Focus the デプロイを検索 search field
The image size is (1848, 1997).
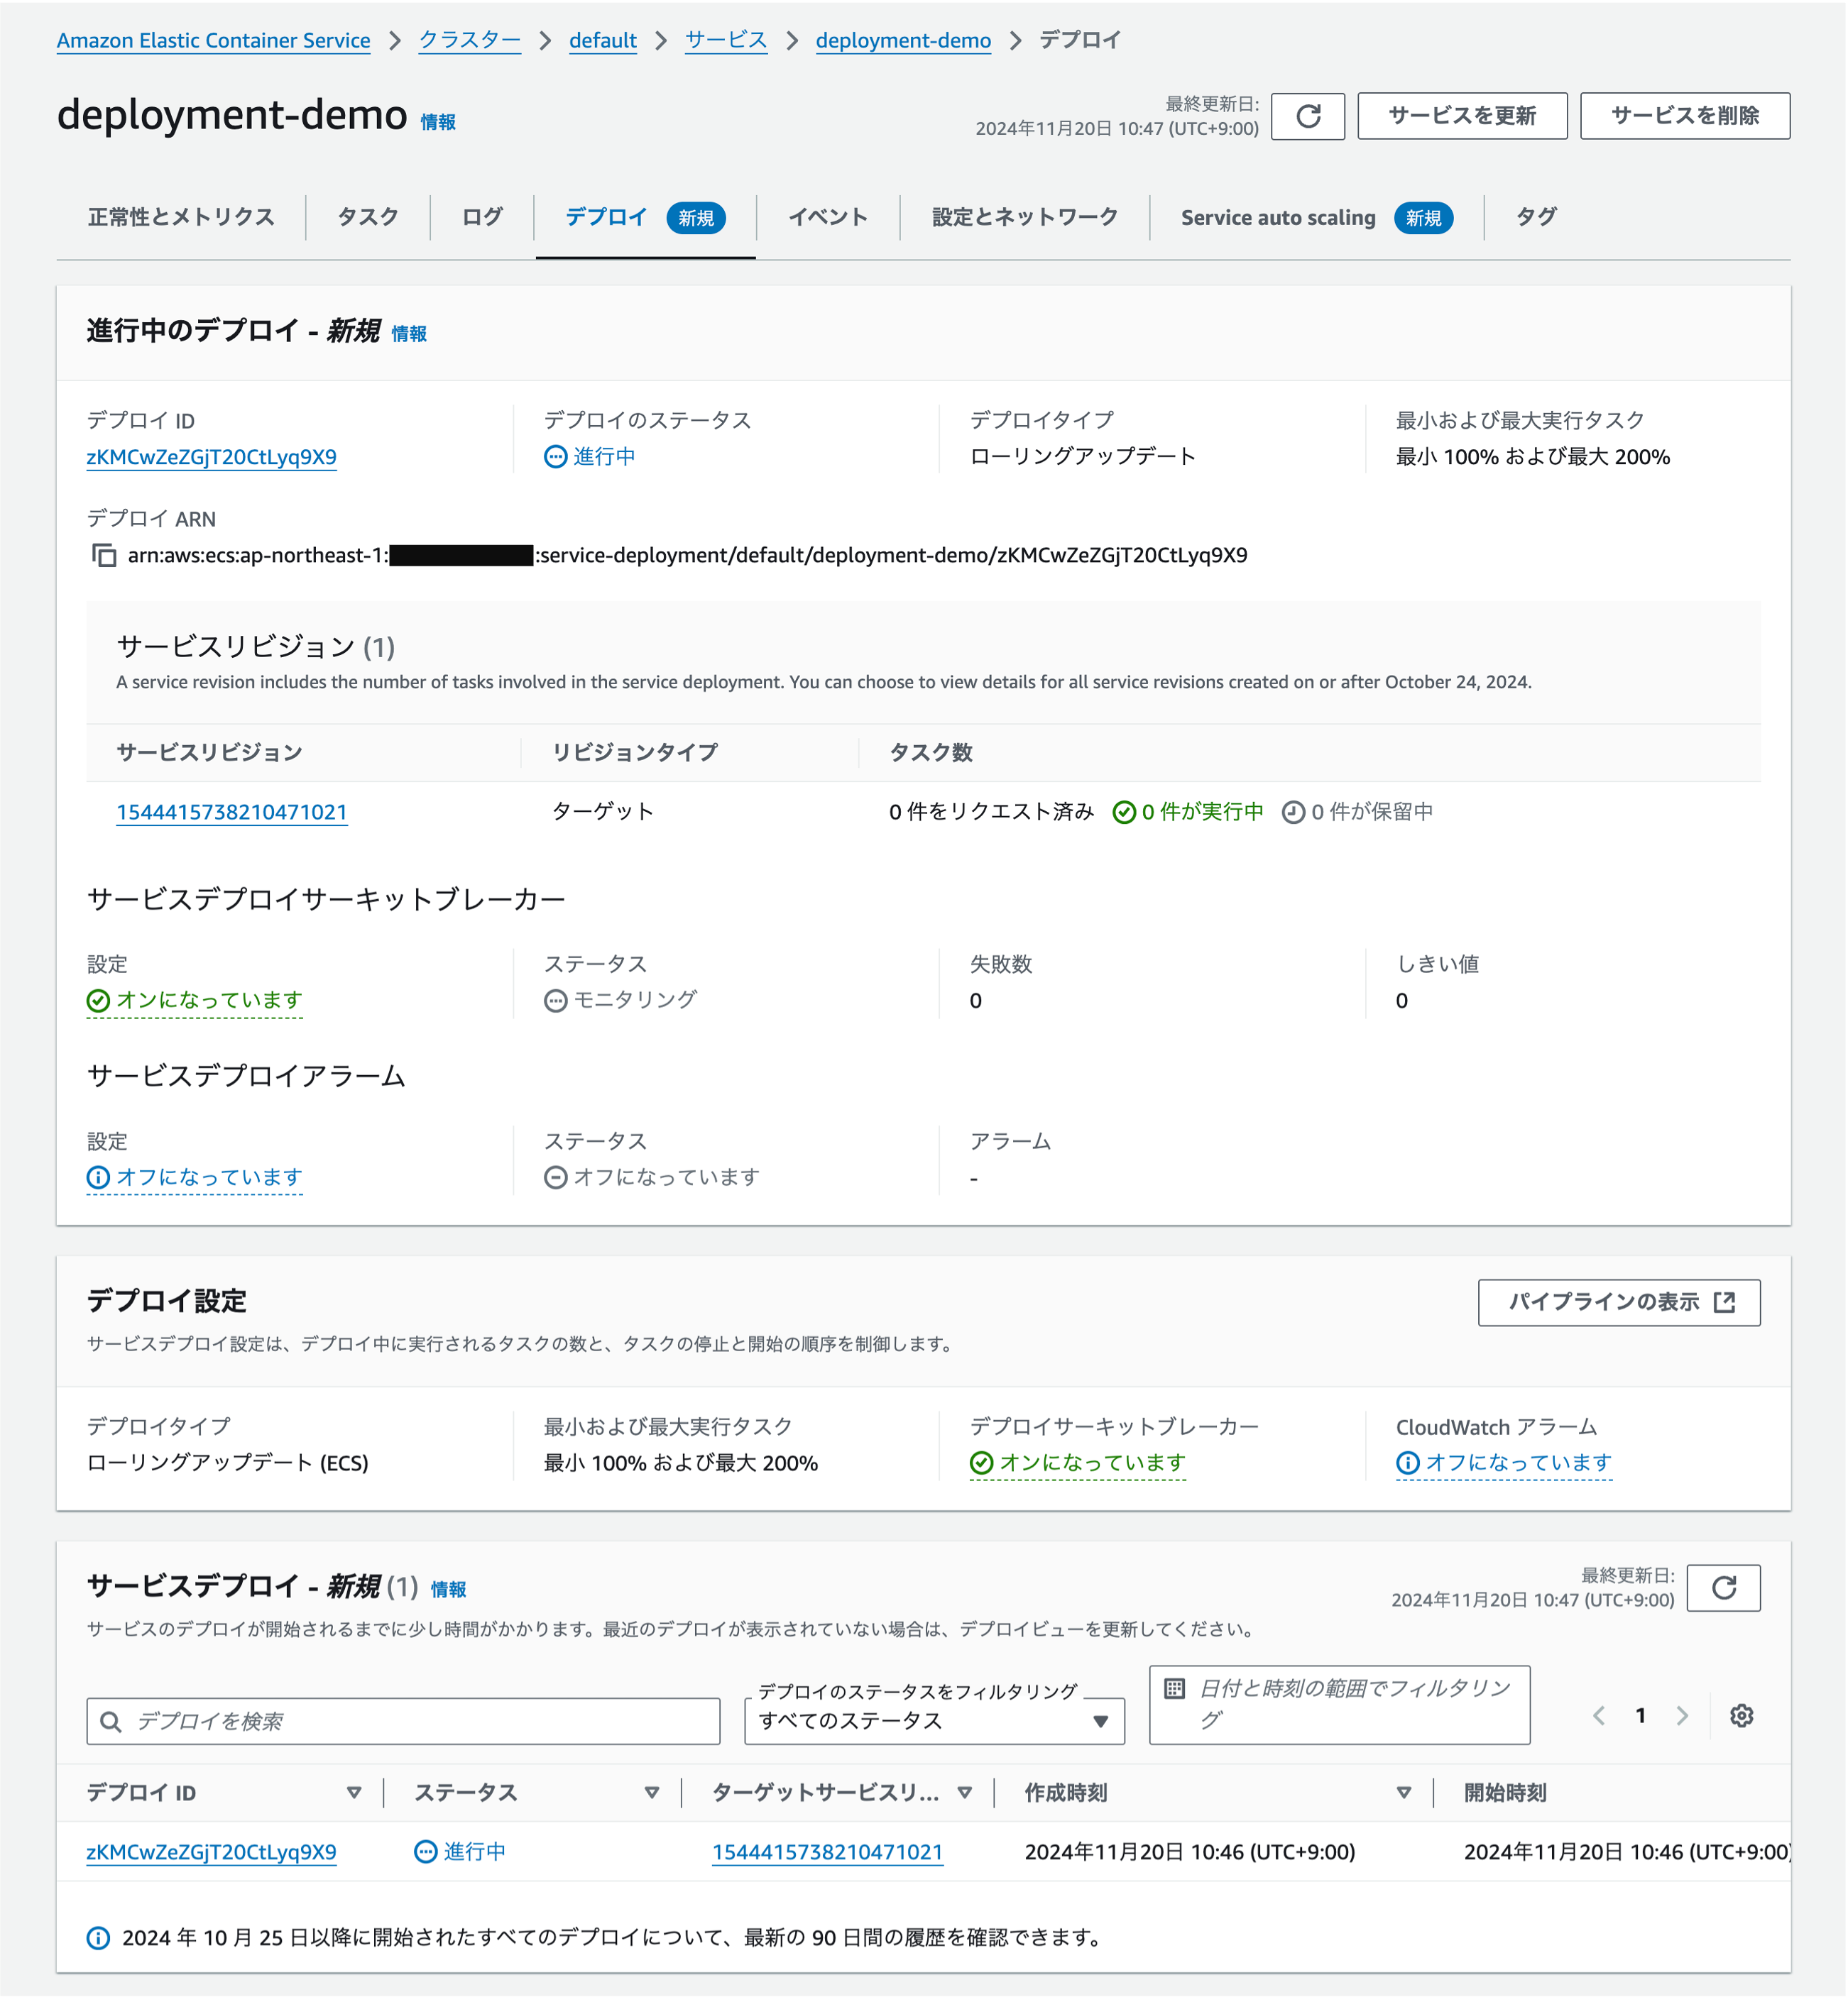(420, 1721)
